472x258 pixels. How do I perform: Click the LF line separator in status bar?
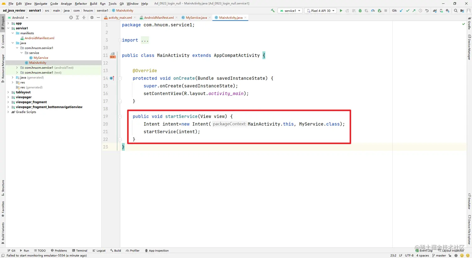[401, 255]
